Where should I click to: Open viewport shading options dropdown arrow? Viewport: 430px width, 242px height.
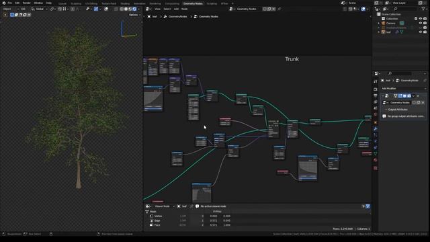point(138,9)
